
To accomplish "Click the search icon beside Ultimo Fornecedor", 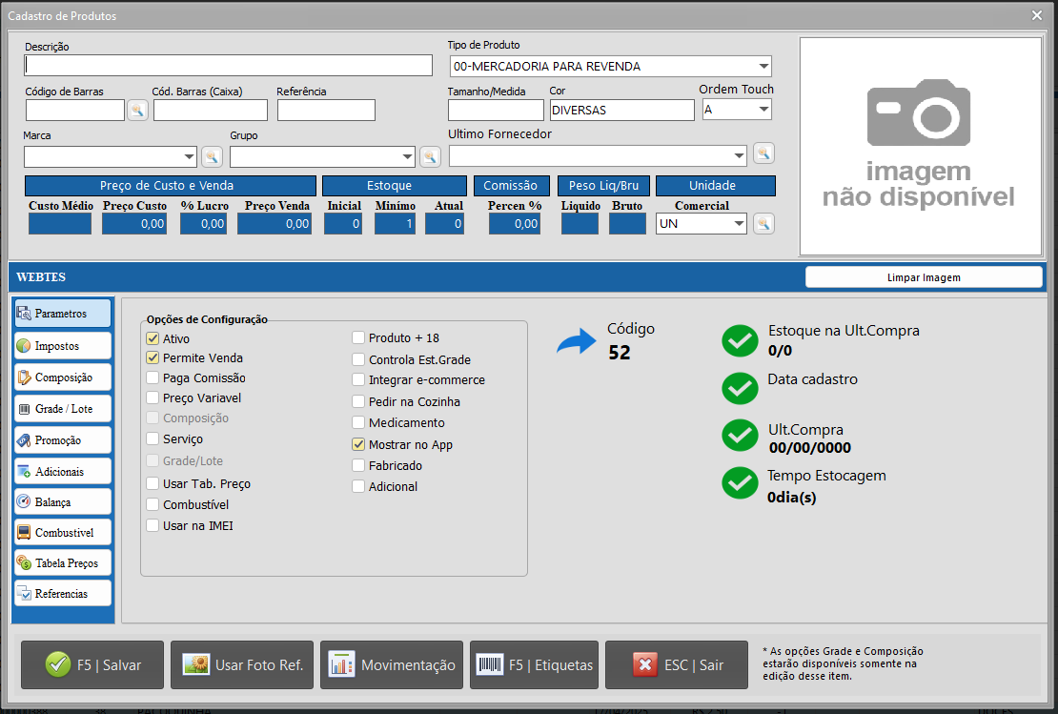I will (763, 153).
